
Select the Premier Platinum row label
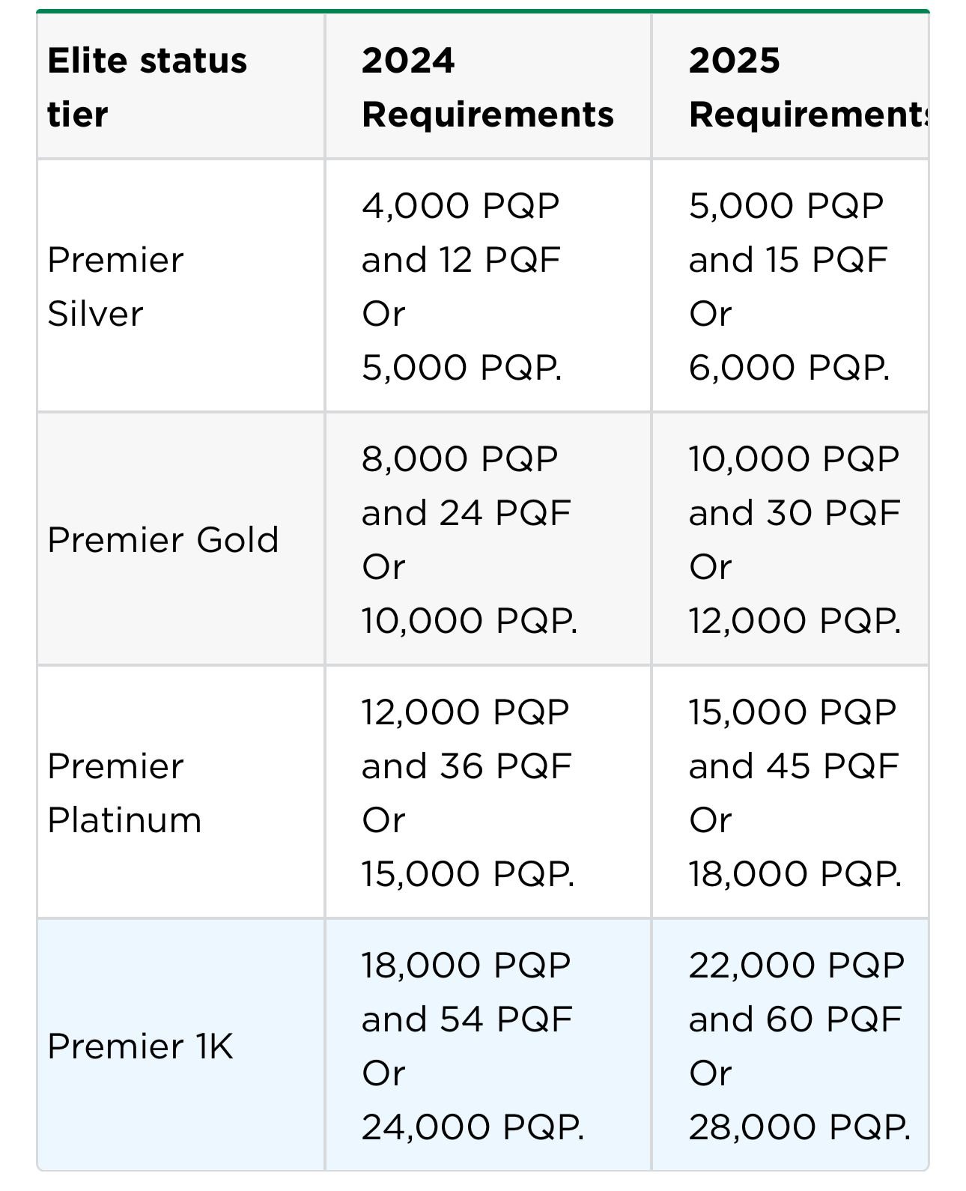coord(124,793)
